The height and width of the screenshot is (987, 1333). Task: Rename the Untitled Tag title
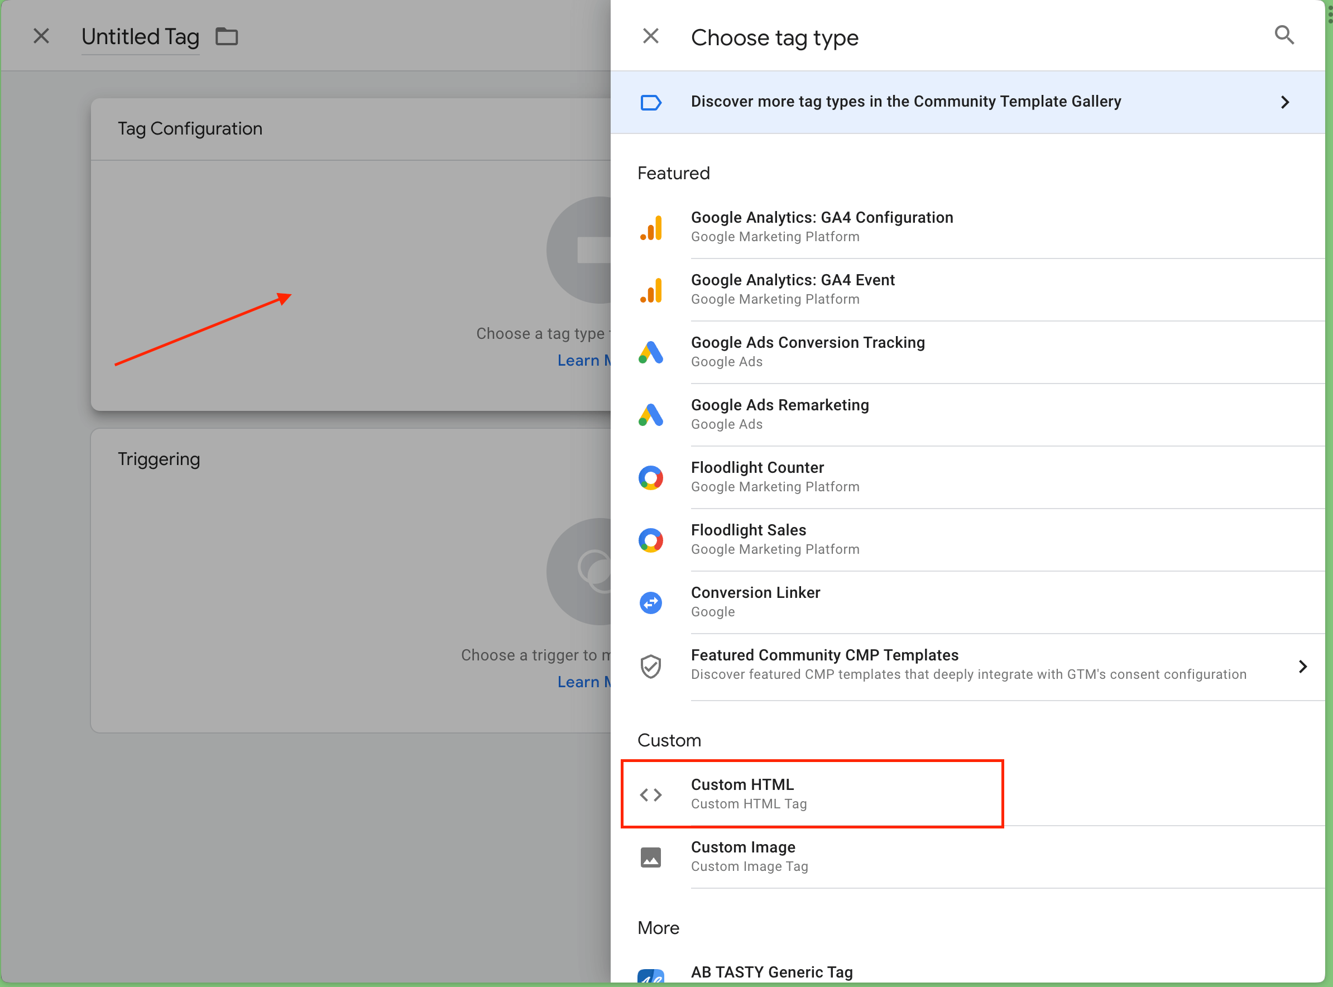click(x=141, y=36)
